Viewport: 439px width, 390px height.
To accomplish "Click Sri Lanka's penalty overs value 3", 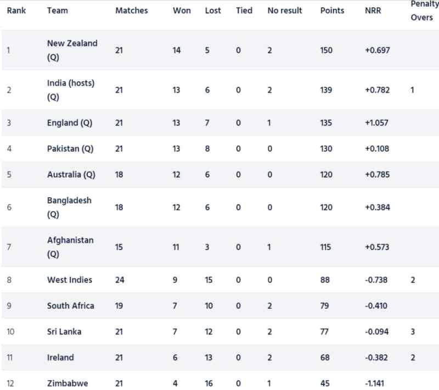I will pos(413,332).
